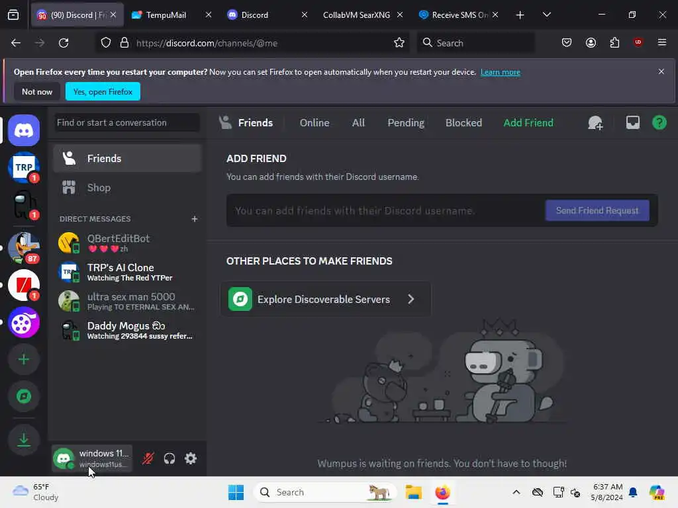Switch to Blocked tab
Image resolution: width=678 pixels, height=508 pixels.
click(x=463, y=123)
